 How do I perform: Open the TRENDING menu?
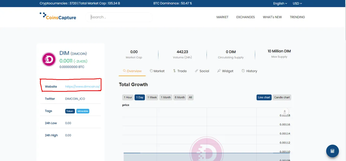[297, 17]
